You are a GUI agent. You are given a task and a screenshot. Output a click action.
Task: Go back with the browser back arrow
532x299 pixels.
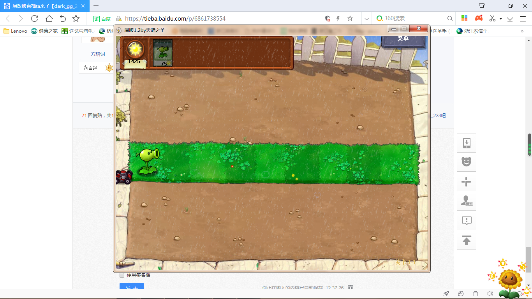coord(8,18)
